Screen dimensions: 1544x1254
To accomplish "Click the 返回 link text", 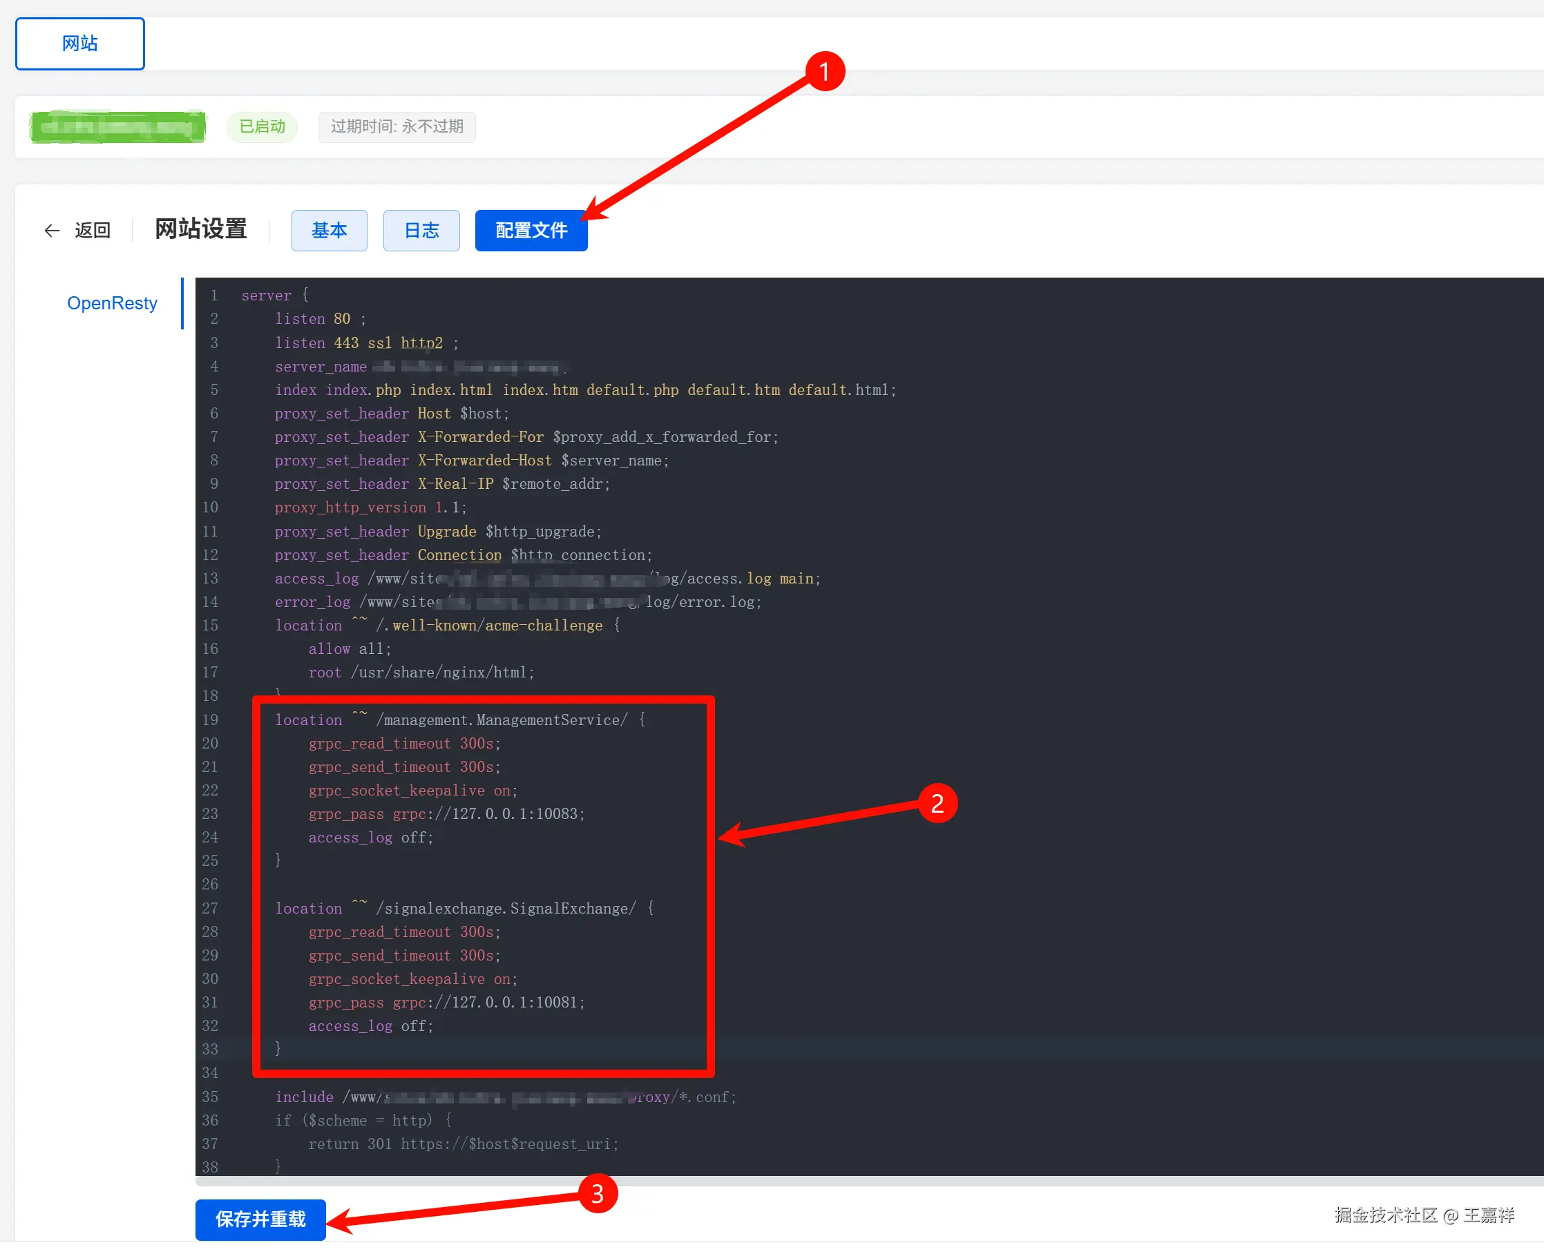I will [93, 231].
